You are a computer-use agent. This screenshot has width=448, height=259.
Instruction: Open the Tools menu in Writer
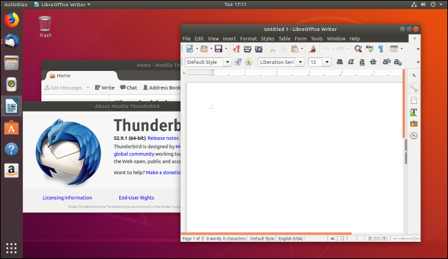tap(316, 39)
